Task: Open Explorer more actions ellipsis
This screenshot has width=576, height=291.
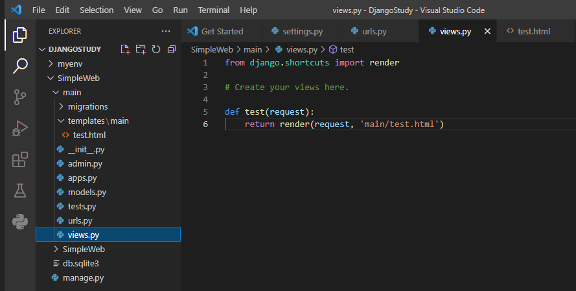Action: (166, 31)
